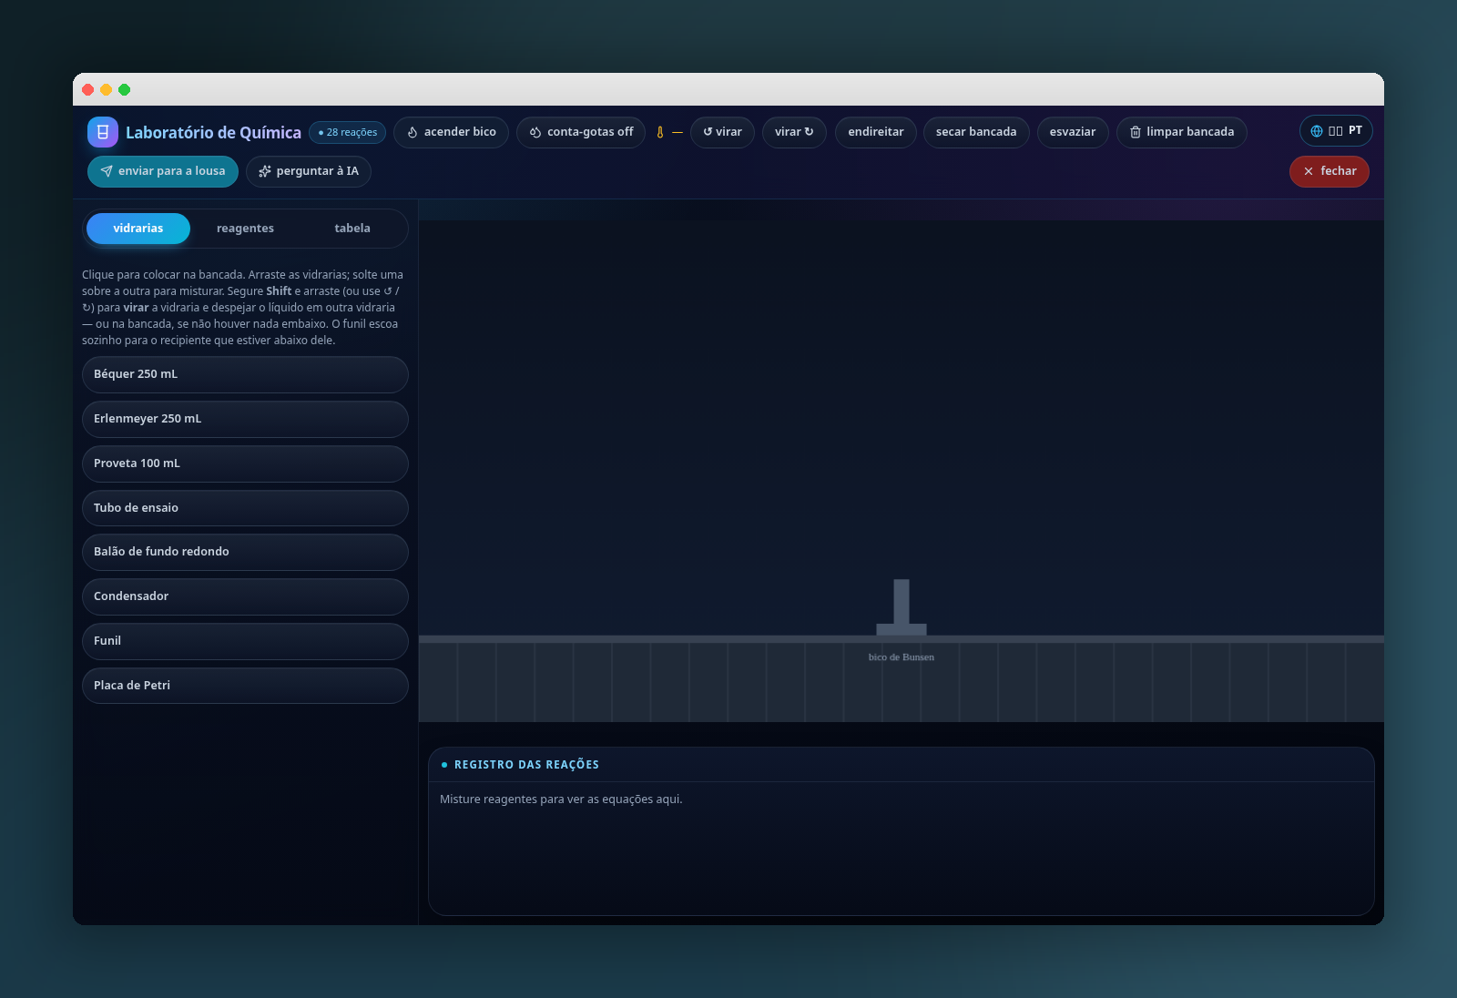Click the trash icon in limpar bancada
Viewport: 1457px width, 998px height.
1136,132
